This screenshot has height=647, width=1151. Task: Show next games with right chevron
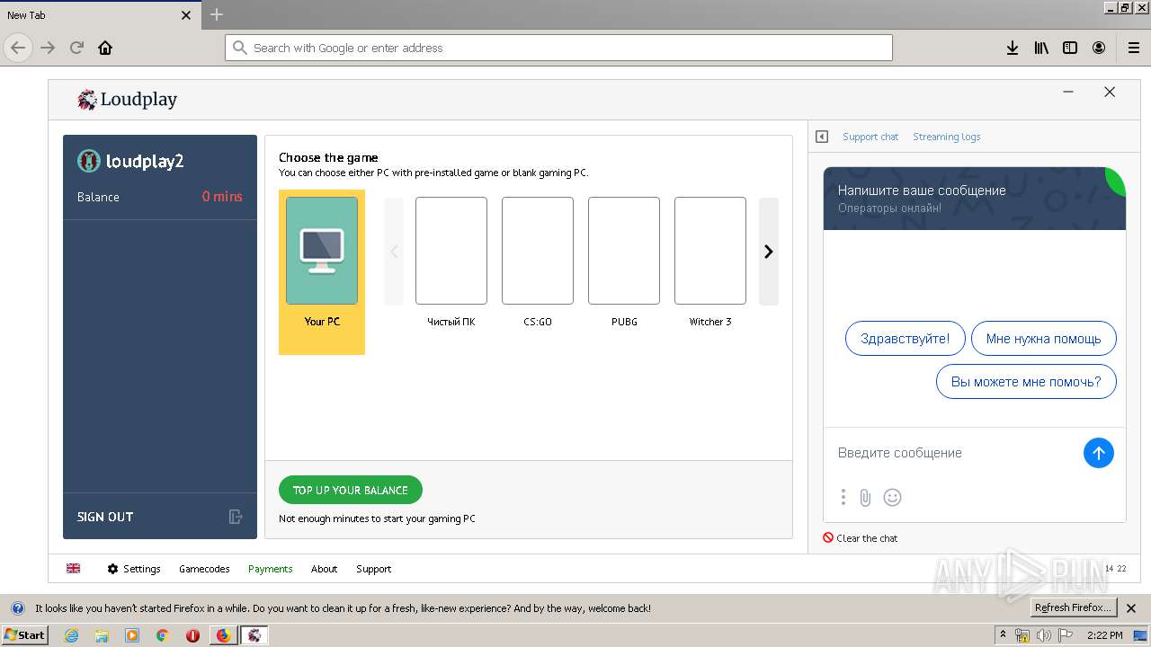pos(769,252)
